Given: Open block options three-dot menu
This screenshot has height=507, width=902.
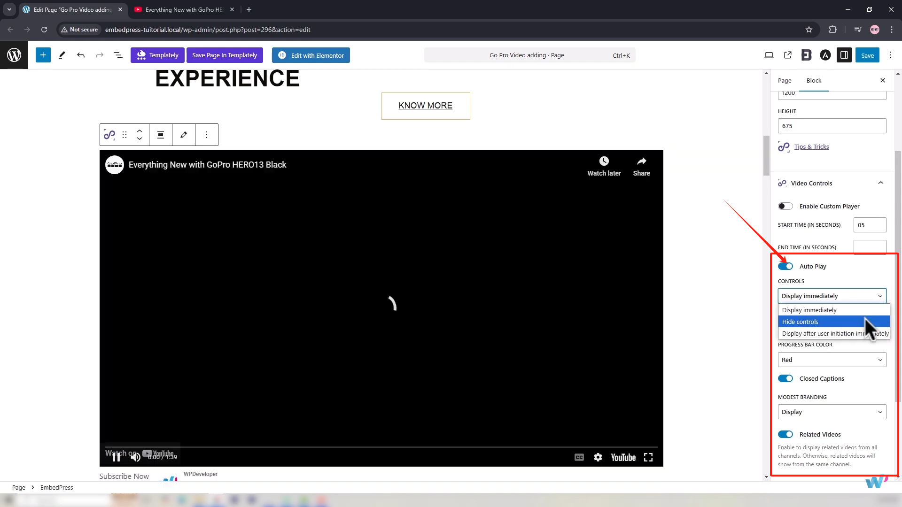Looking at the screenshot, I should pos(207,135).
